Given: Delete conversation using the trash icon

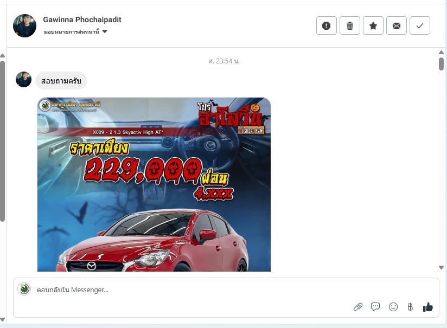Looking at the screenshot, I should pos(350,25).
